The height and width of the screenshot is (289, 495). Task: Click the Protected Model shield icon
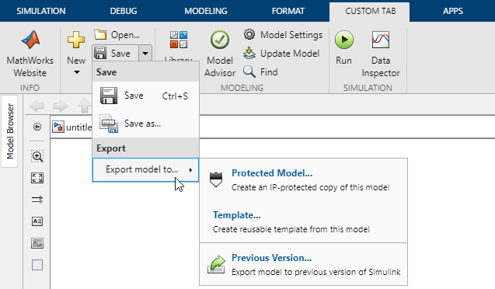pos(216,179)
